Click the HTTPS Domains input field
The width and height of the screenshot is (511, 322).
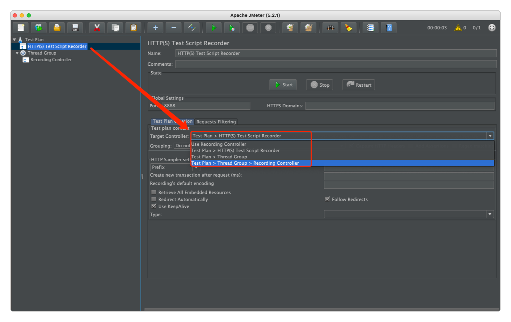pos(400,106)
